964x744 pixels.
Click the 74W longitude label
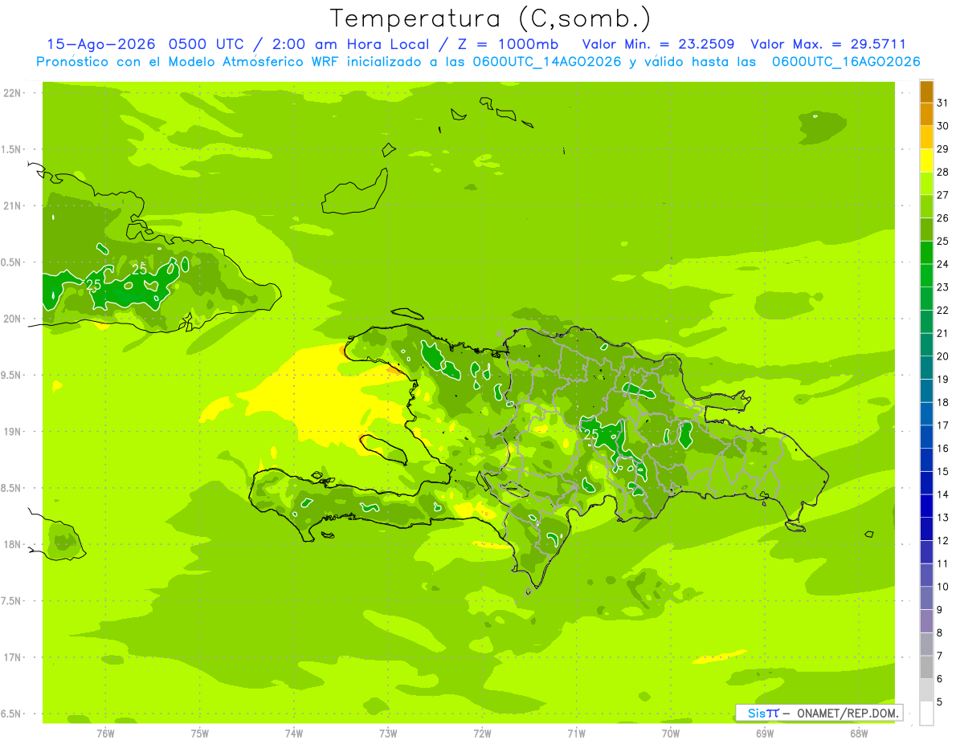(294, 734)
